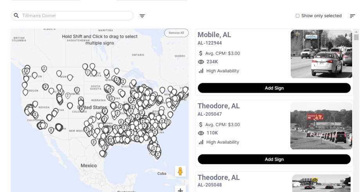Zoom in with the map plus button
The image size is (360, 192).
coord(180,190)
